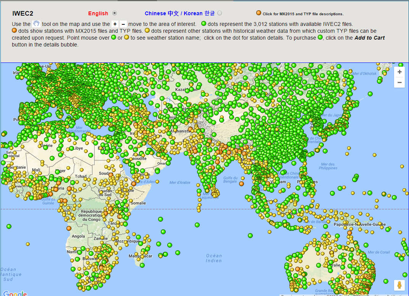The height and width of the screenshot is (296, 409).
Task: Click the lone green station dot in the Atlantic west of Angola
Action: [9, 227]
